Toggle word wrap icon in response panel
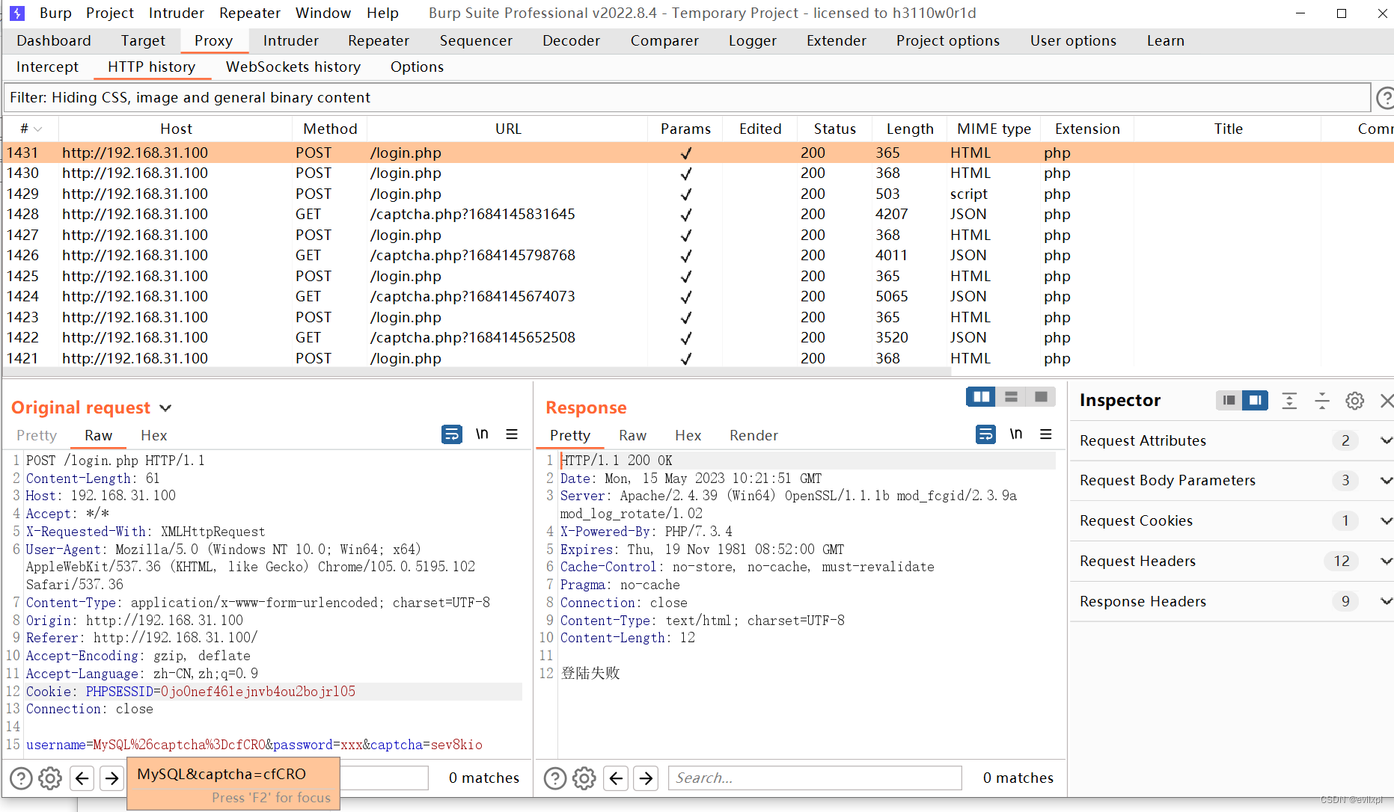 986,434
